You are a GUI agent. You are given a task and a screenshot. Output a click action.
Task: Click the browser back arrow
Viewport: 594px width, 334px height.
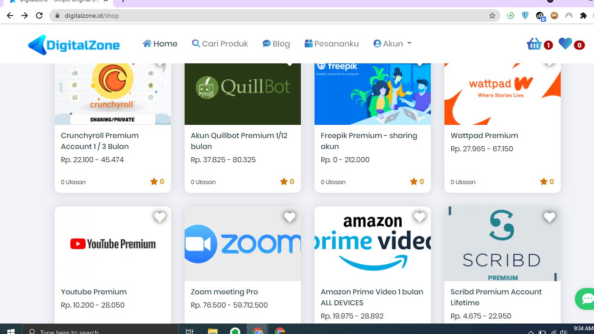[x=10, y=15]
